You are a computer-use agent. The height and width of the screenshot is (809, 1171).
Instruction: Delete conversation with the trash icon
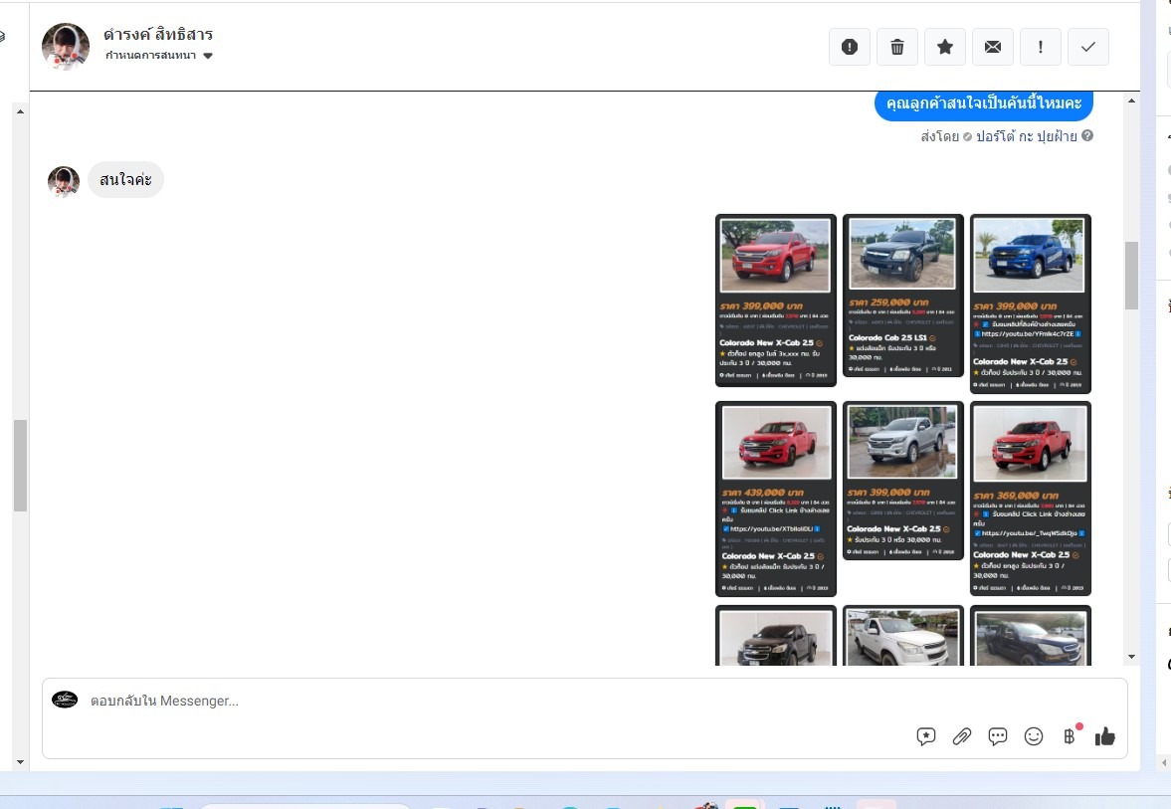(896, 47)
